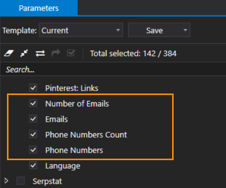Click the collapse-all arrows icon
Image resolution: width=226 pixels, height=188 pixels.
24,53
